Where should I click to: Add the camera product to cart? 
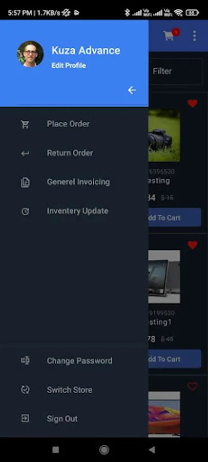[x=175, y=218]
